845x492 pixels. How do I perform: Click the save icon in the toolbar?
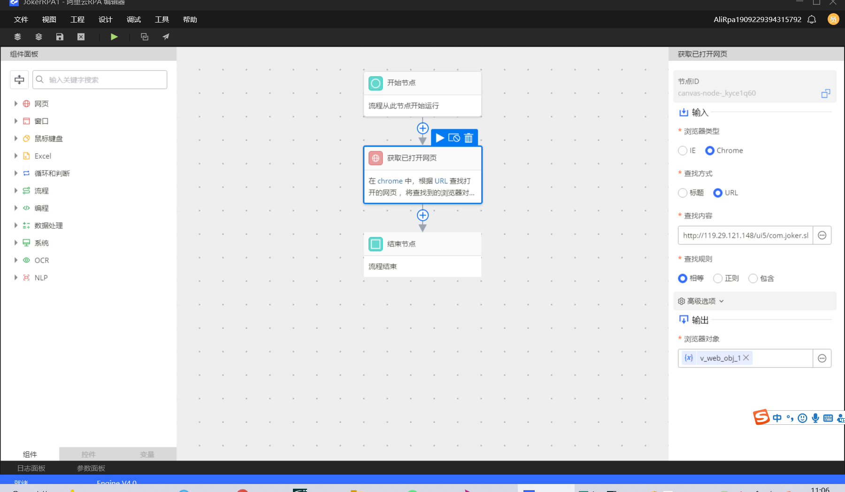(x=60, y=37)
